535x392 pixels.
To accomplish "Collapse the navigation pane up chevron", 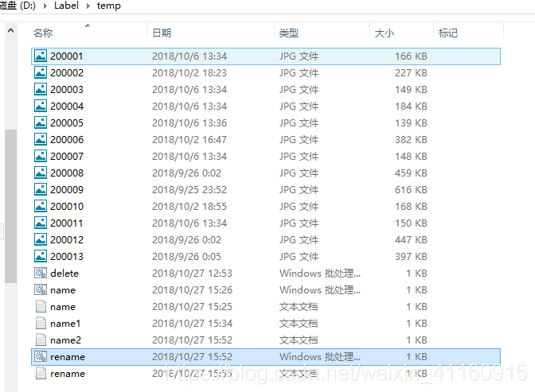I will coord(10,31).
